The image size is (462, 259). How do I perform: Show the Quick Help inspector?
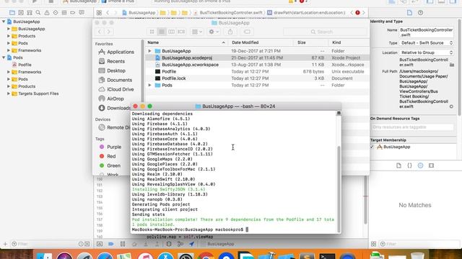[420, 13]
